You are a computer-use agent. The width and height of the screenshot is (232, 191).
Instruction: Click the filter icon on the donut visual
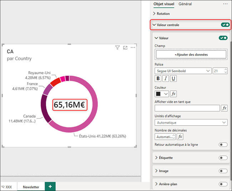pyautogui.click(x=117, y=48)
